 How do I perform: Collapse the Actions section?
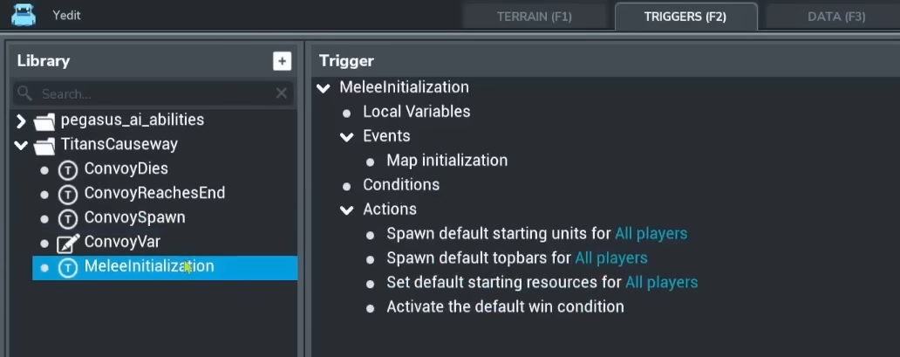[348, 209]
